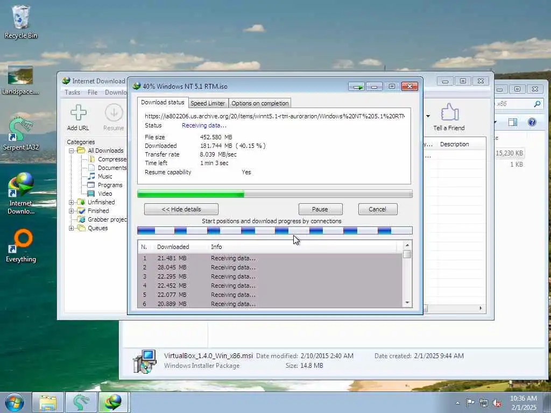The image size is (551, 413).
Task: Expand the Unfinished category node
Action: pyautogui.click(x=72, y=202)
